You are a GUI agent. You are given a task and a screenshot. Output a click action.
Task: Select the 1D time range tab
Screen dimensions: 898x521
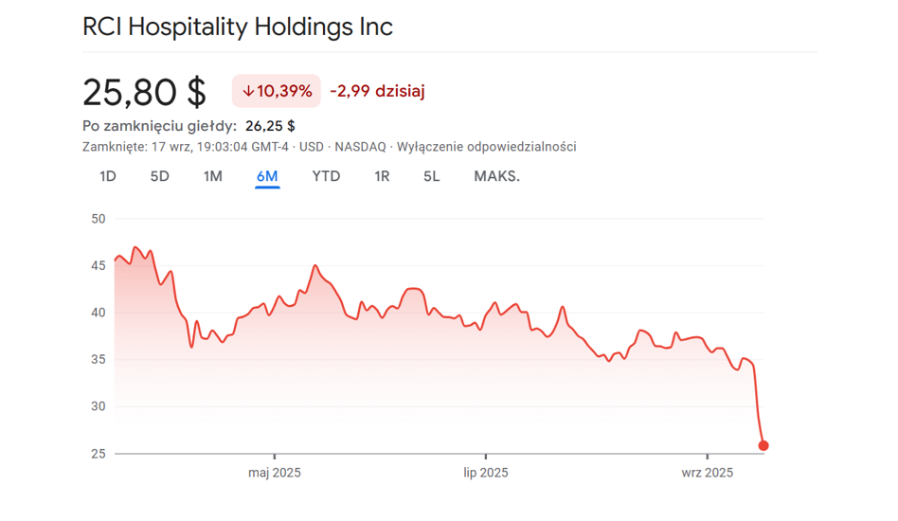pos(108,176)
